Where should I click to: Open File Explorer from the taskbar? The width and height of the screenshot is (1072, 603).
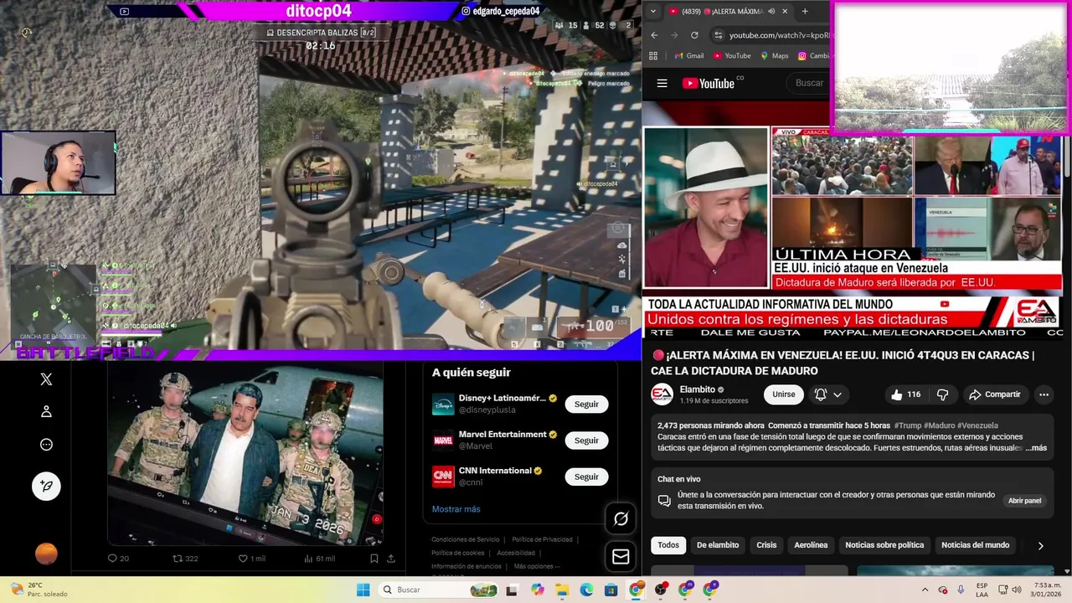tap(562, 590)
